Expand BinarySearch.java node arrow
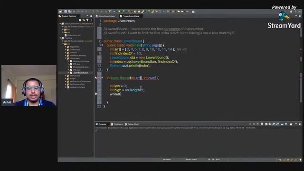 68,67
